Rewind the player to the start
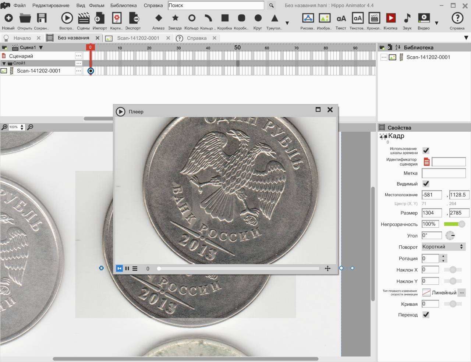The width and height of the screenshot is (471, 362). click(119, 269)
